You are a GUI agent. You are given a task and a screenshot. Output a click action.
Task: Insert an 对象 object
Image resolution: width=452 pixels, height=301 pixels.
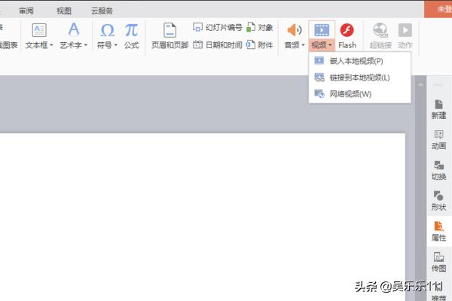coord(260,28)
